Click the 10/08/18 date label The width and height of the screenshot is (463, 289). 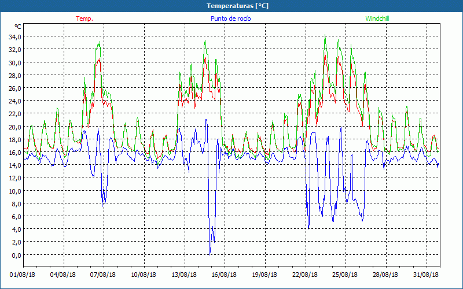pos(144,275)
